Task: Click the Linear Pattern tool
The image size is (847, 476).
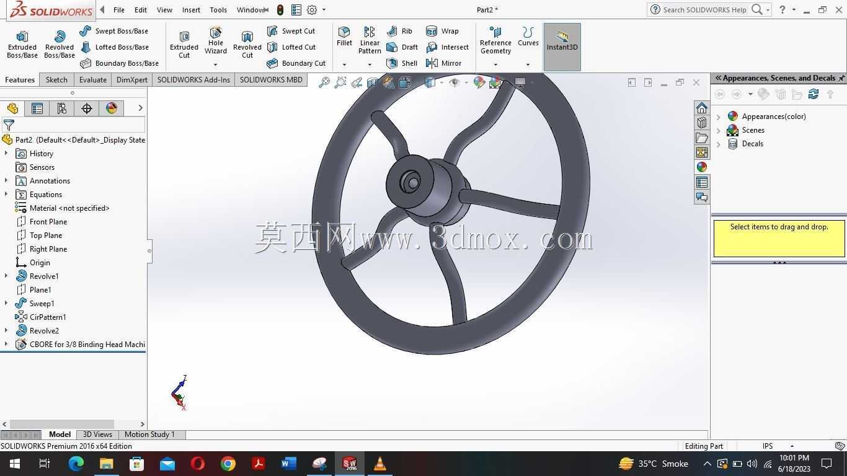Action: [x=370, y=40]
